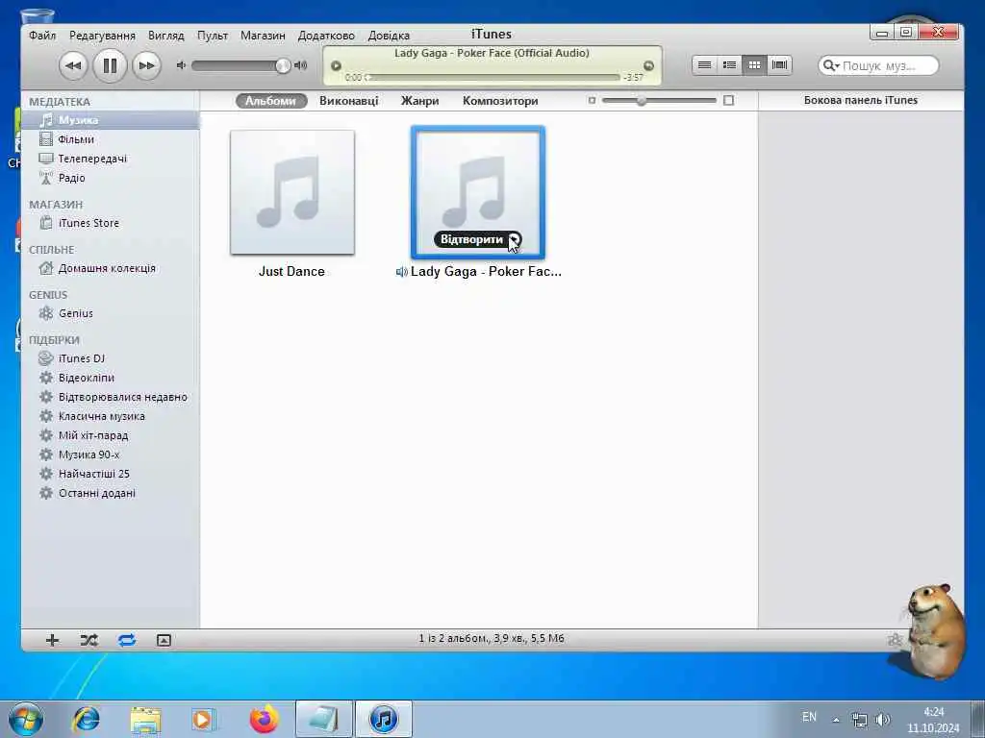Open Firefox from the taskbar

(x=264, y=719)
